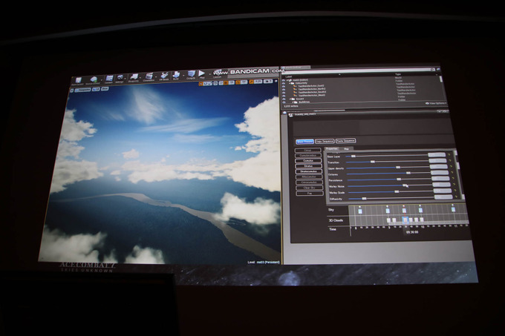The width and height of the screenshot is (505, 336).
Task: Open the viewport Show menu
Action: pyautogui.click(x=105, y=89)
